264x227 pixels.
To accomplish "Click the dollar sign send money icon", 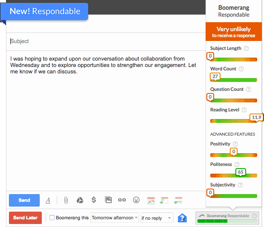I will click(94, 200).
